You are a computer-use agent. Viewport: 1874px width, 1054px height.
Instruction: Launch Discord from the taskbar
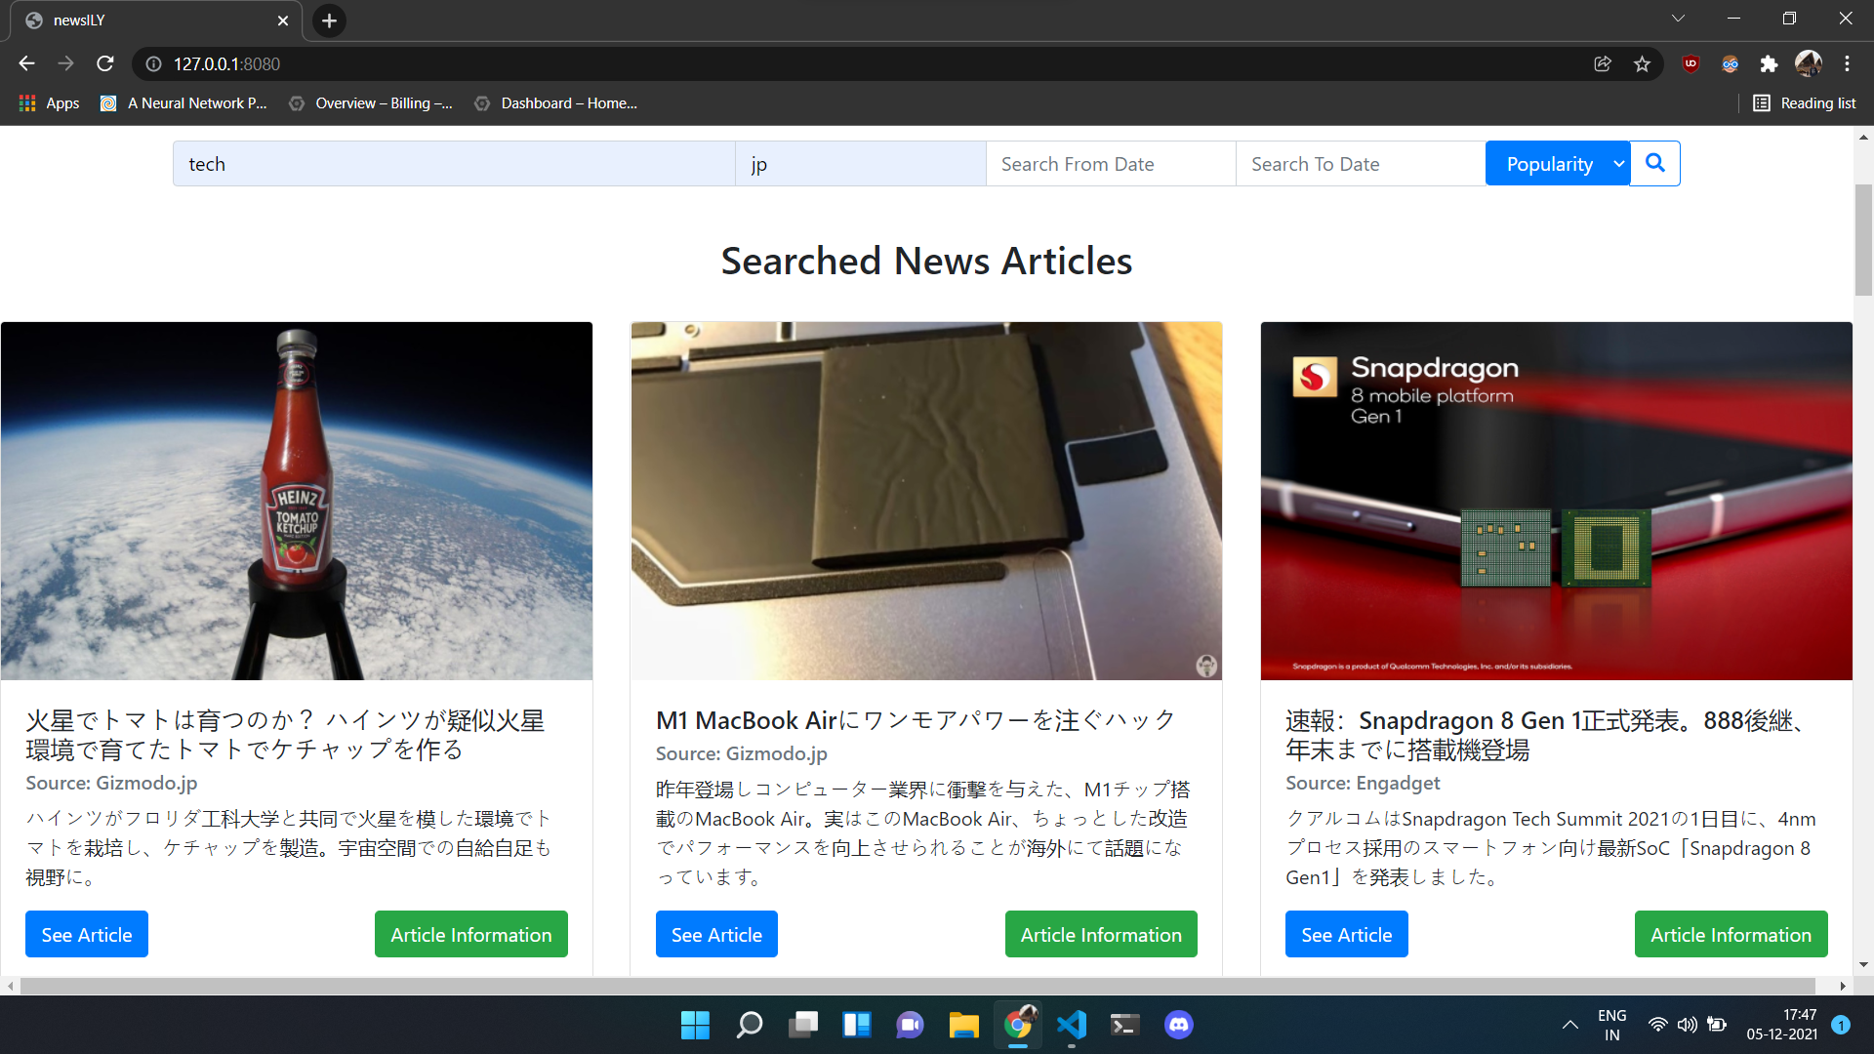pos(1178,1025)
